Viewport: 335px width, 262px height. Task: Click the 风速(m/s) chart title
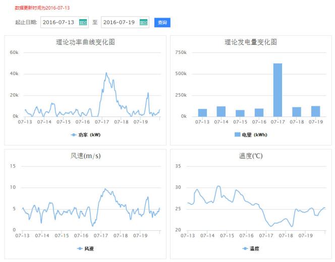pos(85,156)
